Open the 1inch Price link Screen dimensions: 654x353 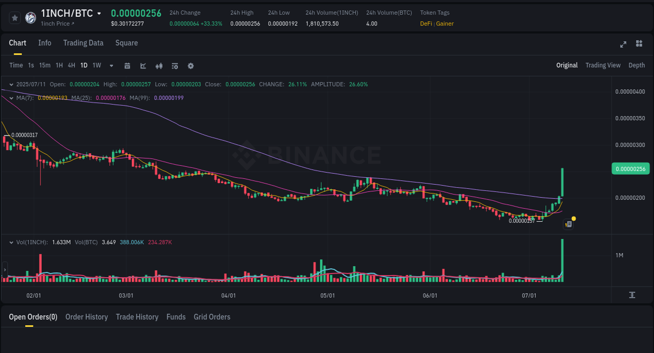(58, 24)
